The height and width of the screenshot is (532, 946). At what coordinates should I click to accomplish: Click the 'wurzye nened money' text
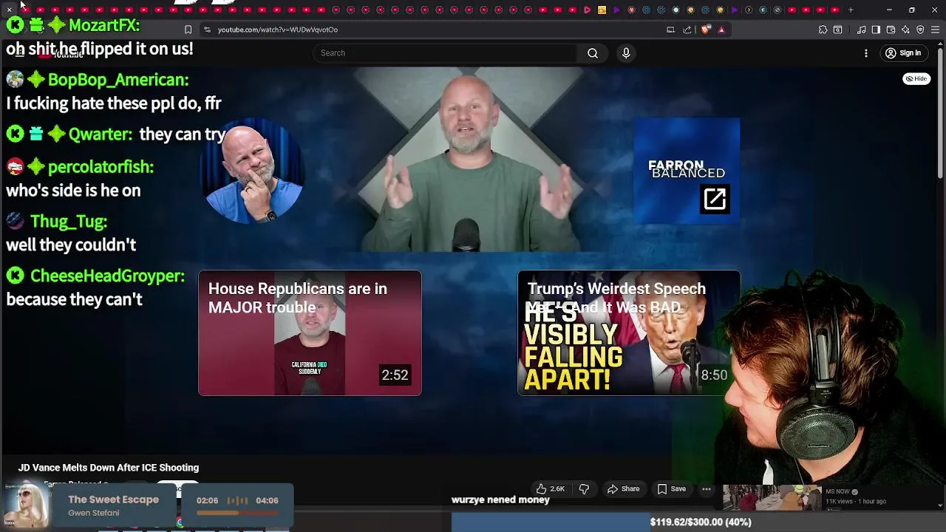click(x=500, y=499)
